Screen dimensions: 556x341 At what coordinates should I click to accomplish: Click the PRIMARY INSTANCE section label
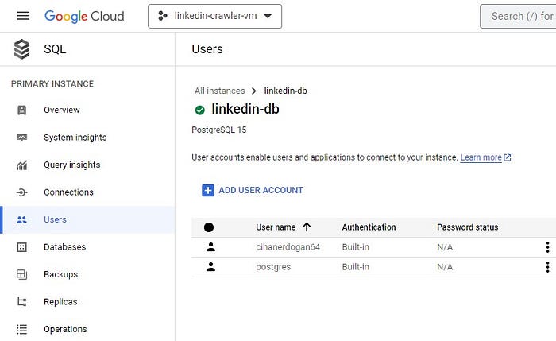[x=52, y=84]
